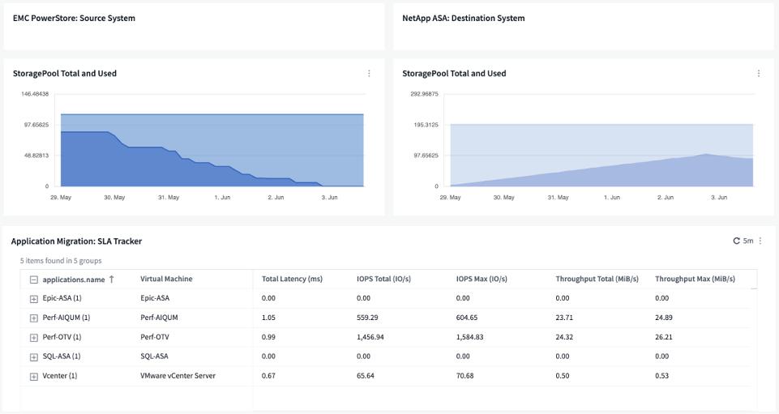Click the SLA Tracker refresh icon
The height and width of the screenshot is (414, 779).
coord(736,241)
